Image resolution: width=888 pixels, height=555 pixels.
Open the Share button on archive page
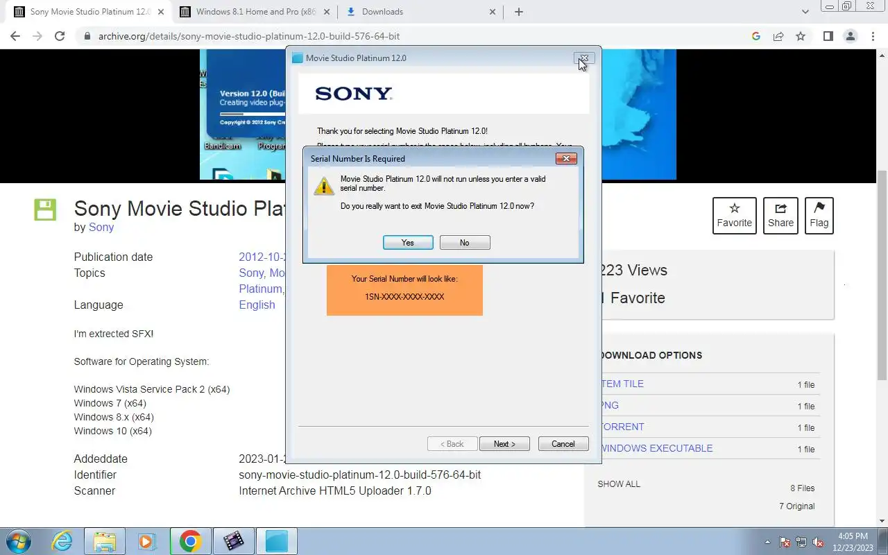(x=780, y=216)
